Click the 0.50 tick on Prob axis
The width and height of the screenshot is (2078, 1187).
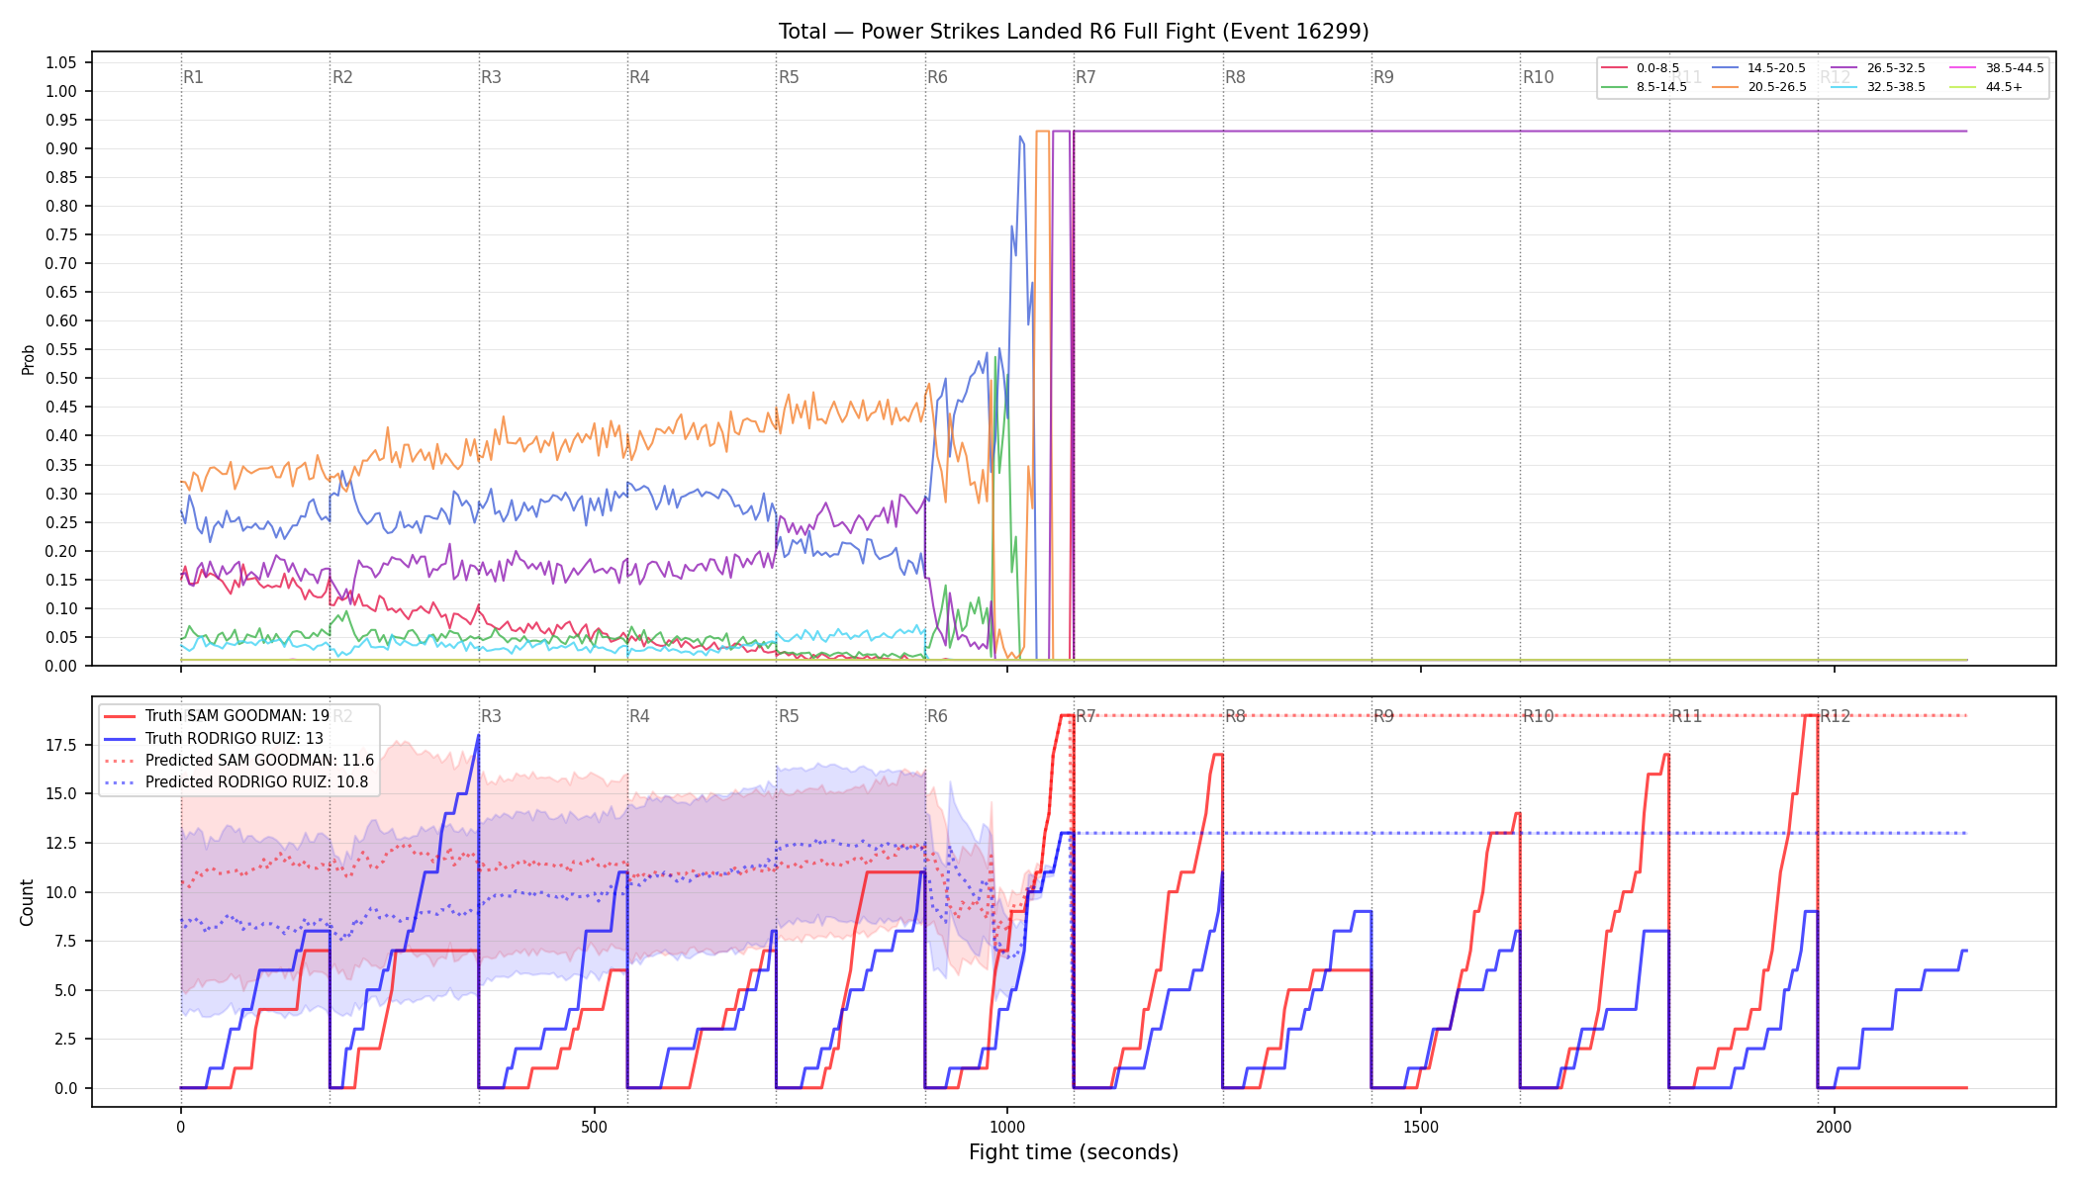pyautogui.click(x=60, y=378)
